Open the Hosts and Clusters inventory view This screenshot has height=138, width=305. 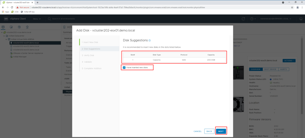(x=3, y=27)
